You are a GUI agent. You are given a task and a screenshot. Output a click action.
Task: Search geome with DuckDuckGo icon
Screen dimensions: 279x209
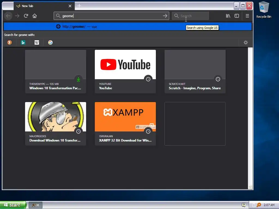10,42
